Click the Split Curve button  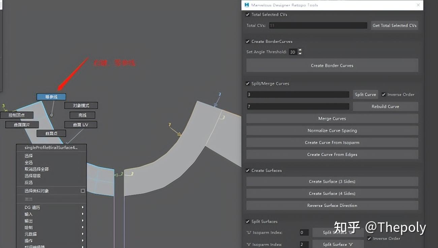(365, 94)
